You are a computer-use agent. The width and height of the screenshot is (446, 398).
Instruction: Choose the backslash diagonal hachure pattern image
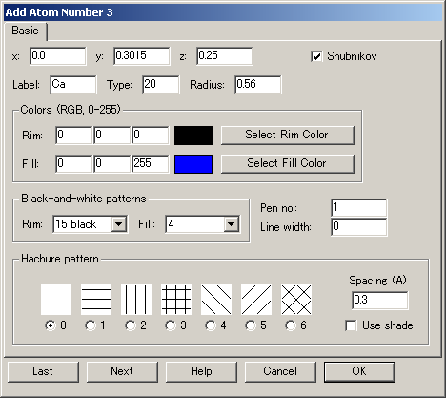coord(216,300)
